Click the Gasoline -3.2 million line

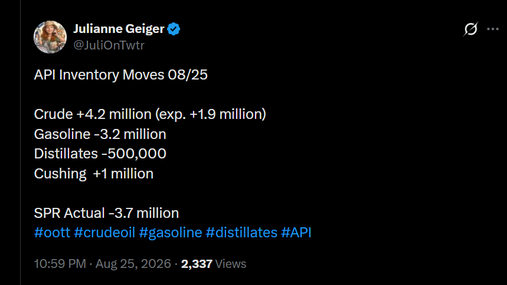100,134
